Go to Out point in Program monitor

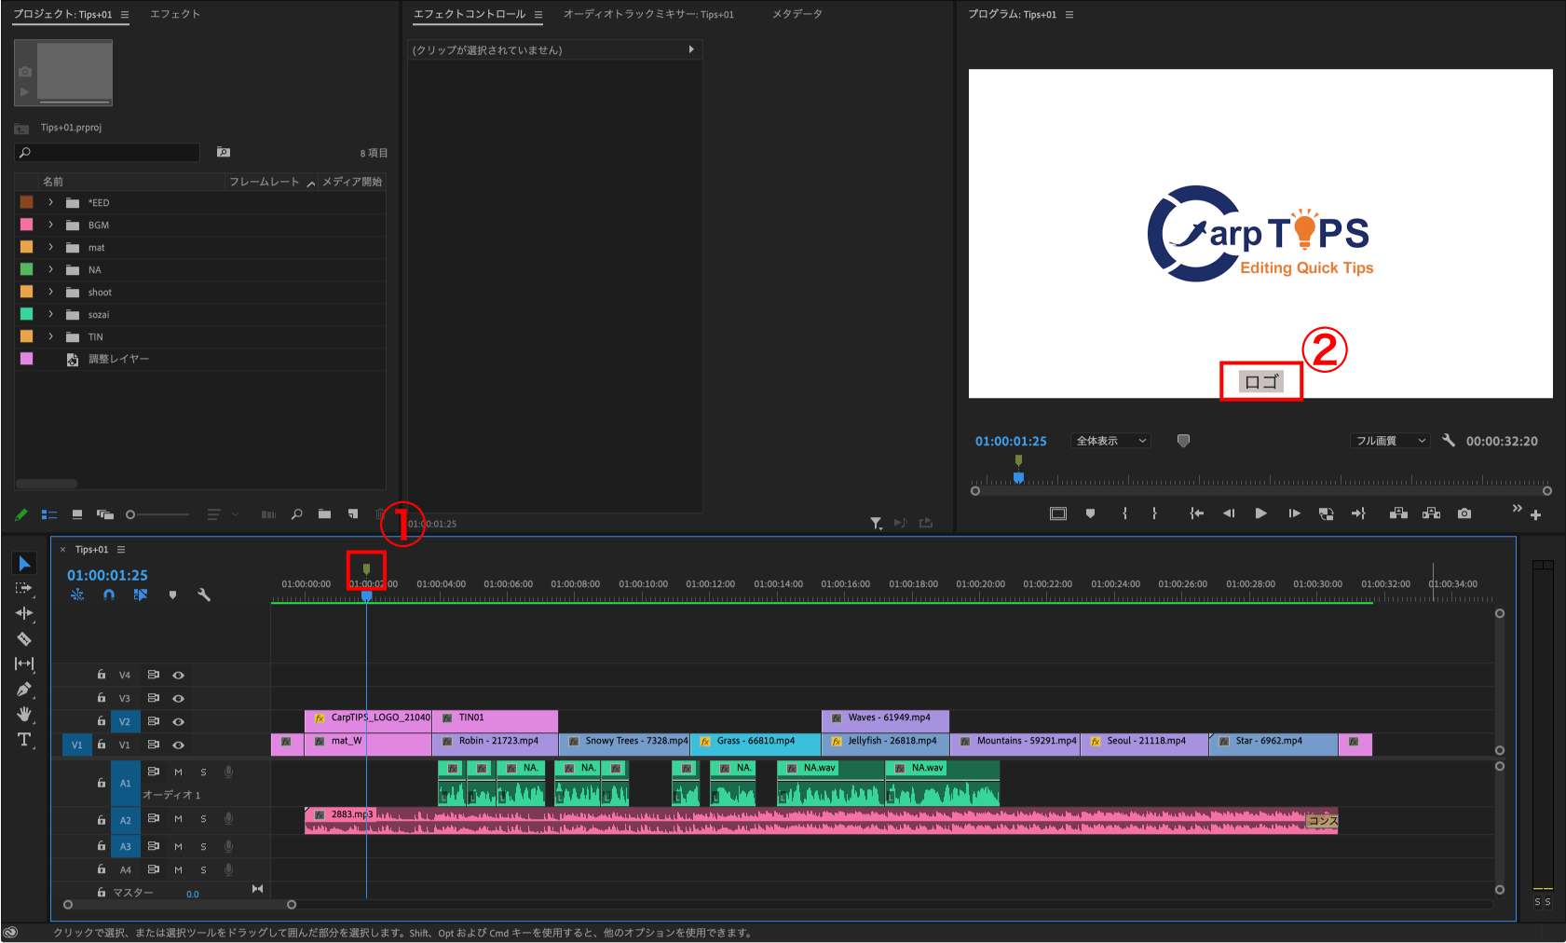tap(1358, 513)
